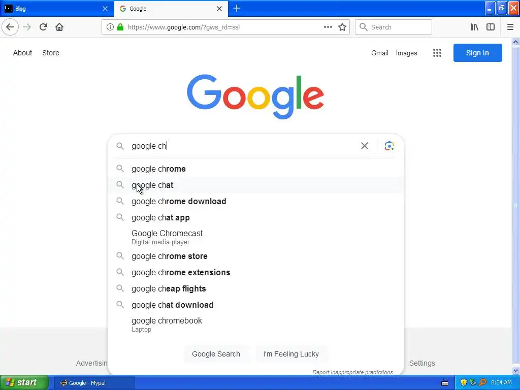Select the "google chrome download" suggestion

[x=179, y=201]
